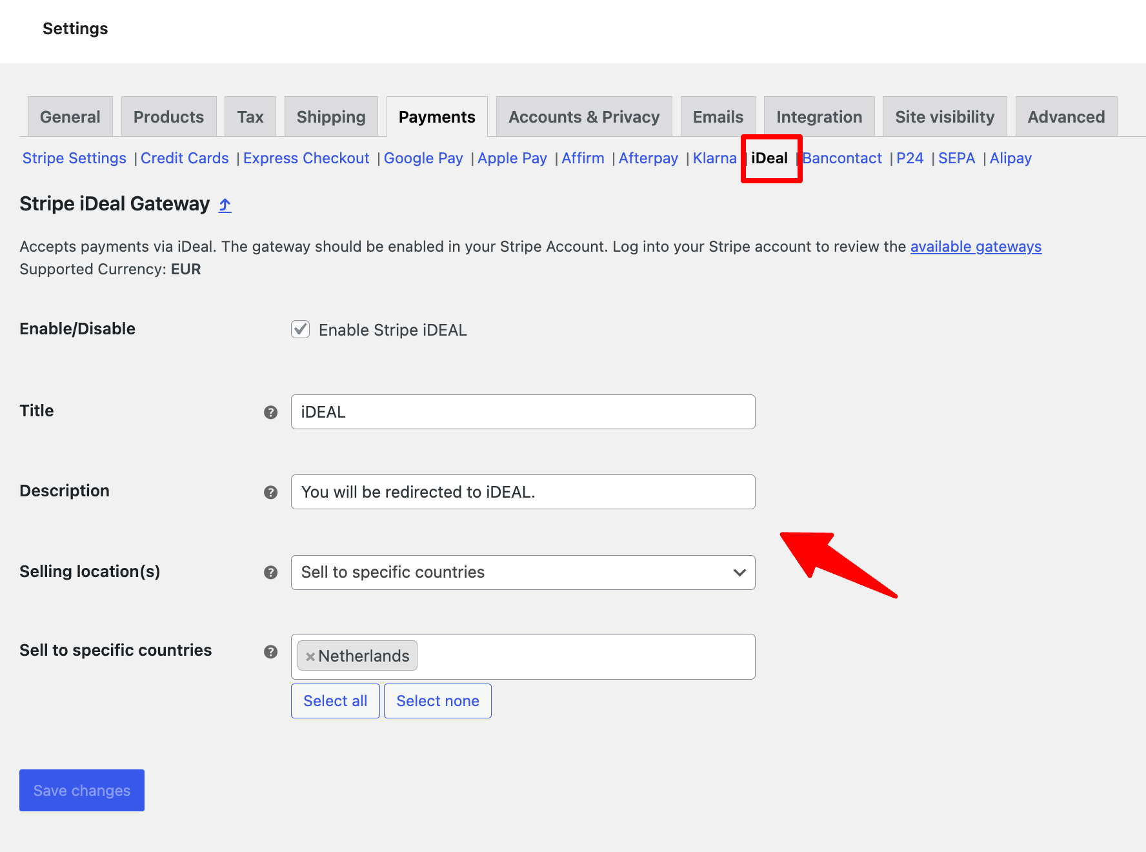Open the Apple Pay settings link
This screenshot has width=1146, height=852.
click(512, 158)
